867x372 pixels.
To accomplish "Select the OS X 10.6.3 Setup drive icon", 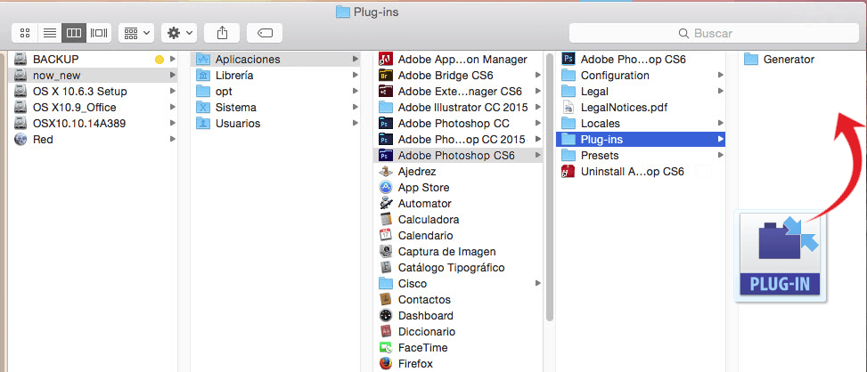I will coord(20,91).
